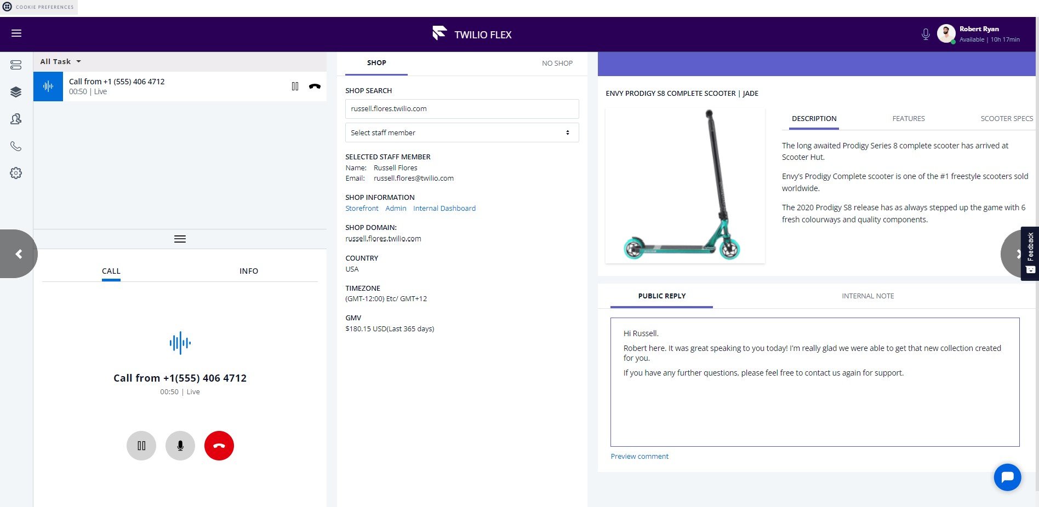Click the blue call waveform task icon
This screenshot has width=1039, height=507.
(x=48, y=87)
